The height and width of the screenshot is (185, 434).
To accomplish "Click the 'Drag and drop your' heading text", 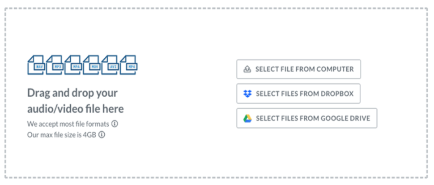I will coord(72,93).
